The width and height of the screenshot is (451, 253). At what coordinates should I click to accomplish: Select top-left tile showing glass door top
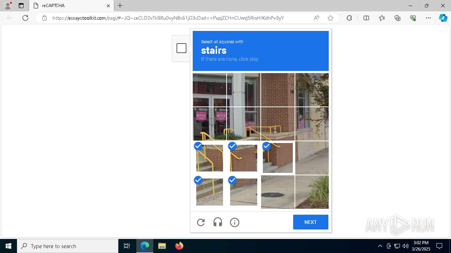click(209, 90)
